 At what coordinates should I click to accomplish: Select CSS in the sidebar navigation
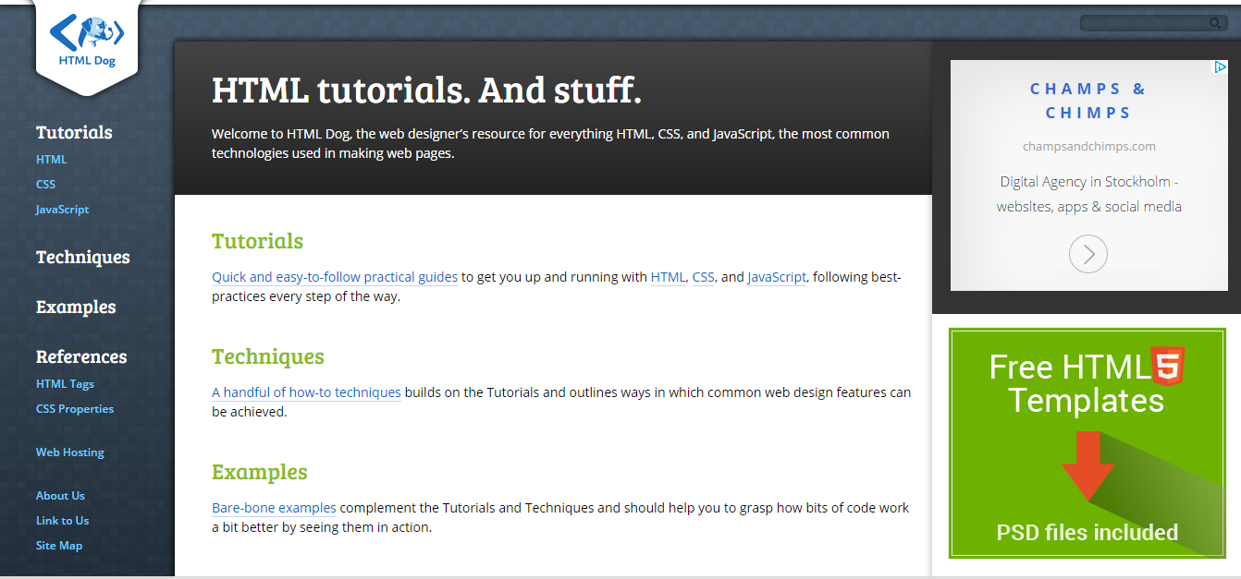tap(45, 184)
